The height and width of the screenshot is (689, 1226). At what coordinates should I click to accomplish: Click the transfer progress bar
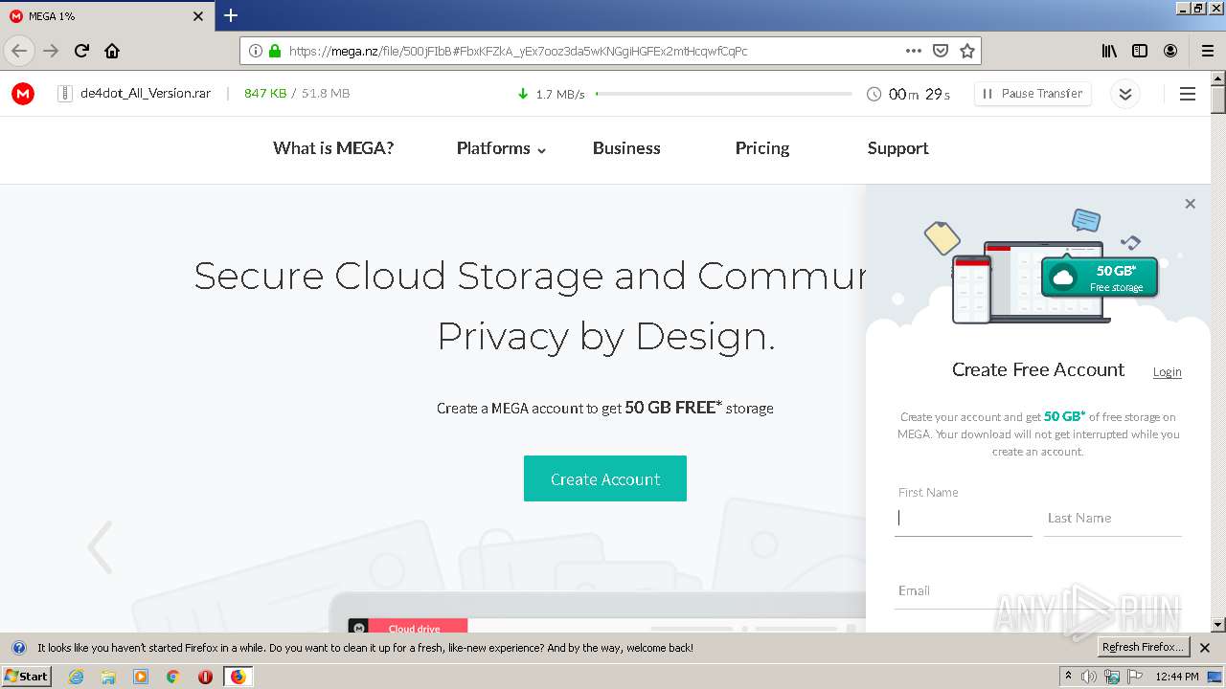pos(723,94)
